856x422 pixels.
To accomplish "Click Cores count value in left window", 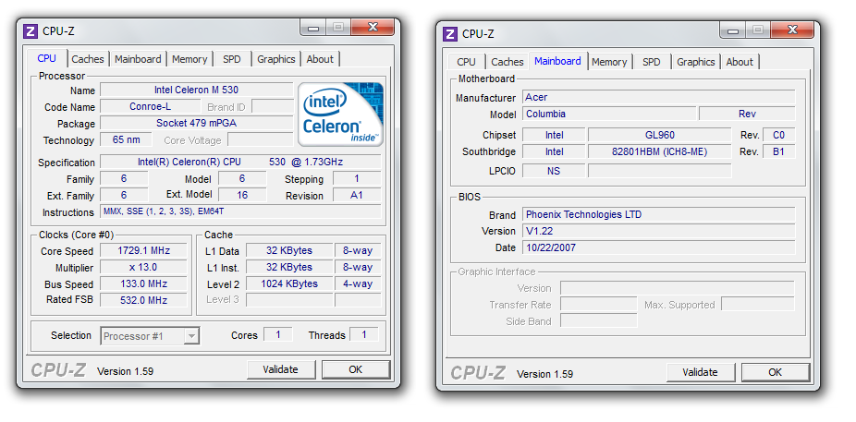I will click(x=278, y=335).
